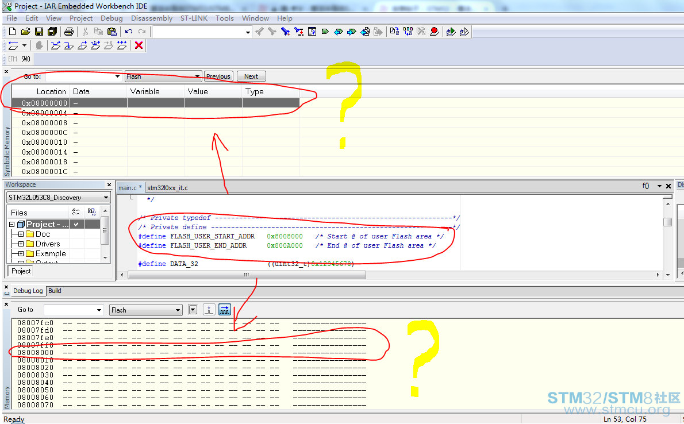The image size is (684, 424).
Task: Click Download and Debug icon
Action: tap(451, 32)
